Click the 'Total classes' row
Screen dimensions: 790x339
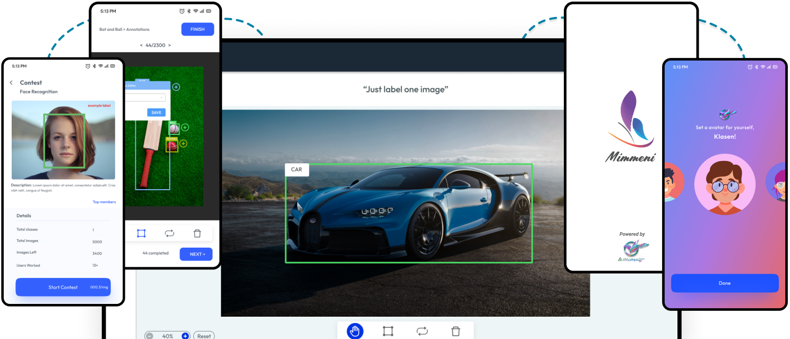point(63,230)
